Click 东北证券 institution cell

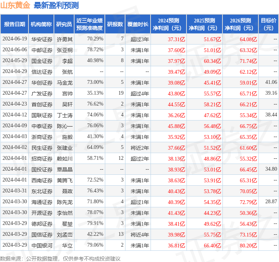(42, 191)
